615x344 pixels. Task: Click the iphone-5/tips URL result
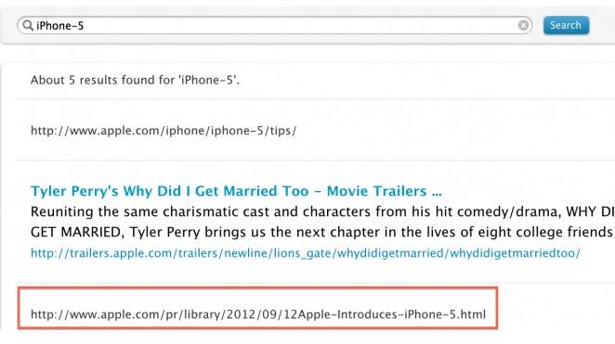(164, 131)
